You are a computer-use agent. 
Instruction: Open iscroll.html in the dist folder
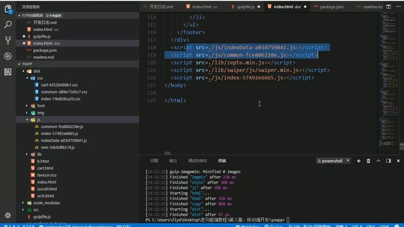pyautogui.click(x=47, y=189)
